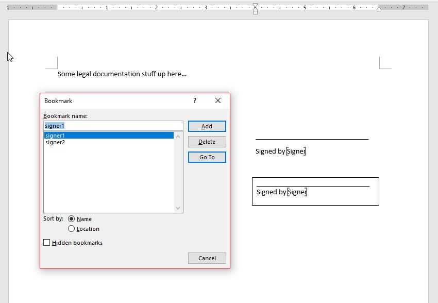Select signer2 in the bookmark list
The image size is (438, 303).
click(x=56, y=142)
